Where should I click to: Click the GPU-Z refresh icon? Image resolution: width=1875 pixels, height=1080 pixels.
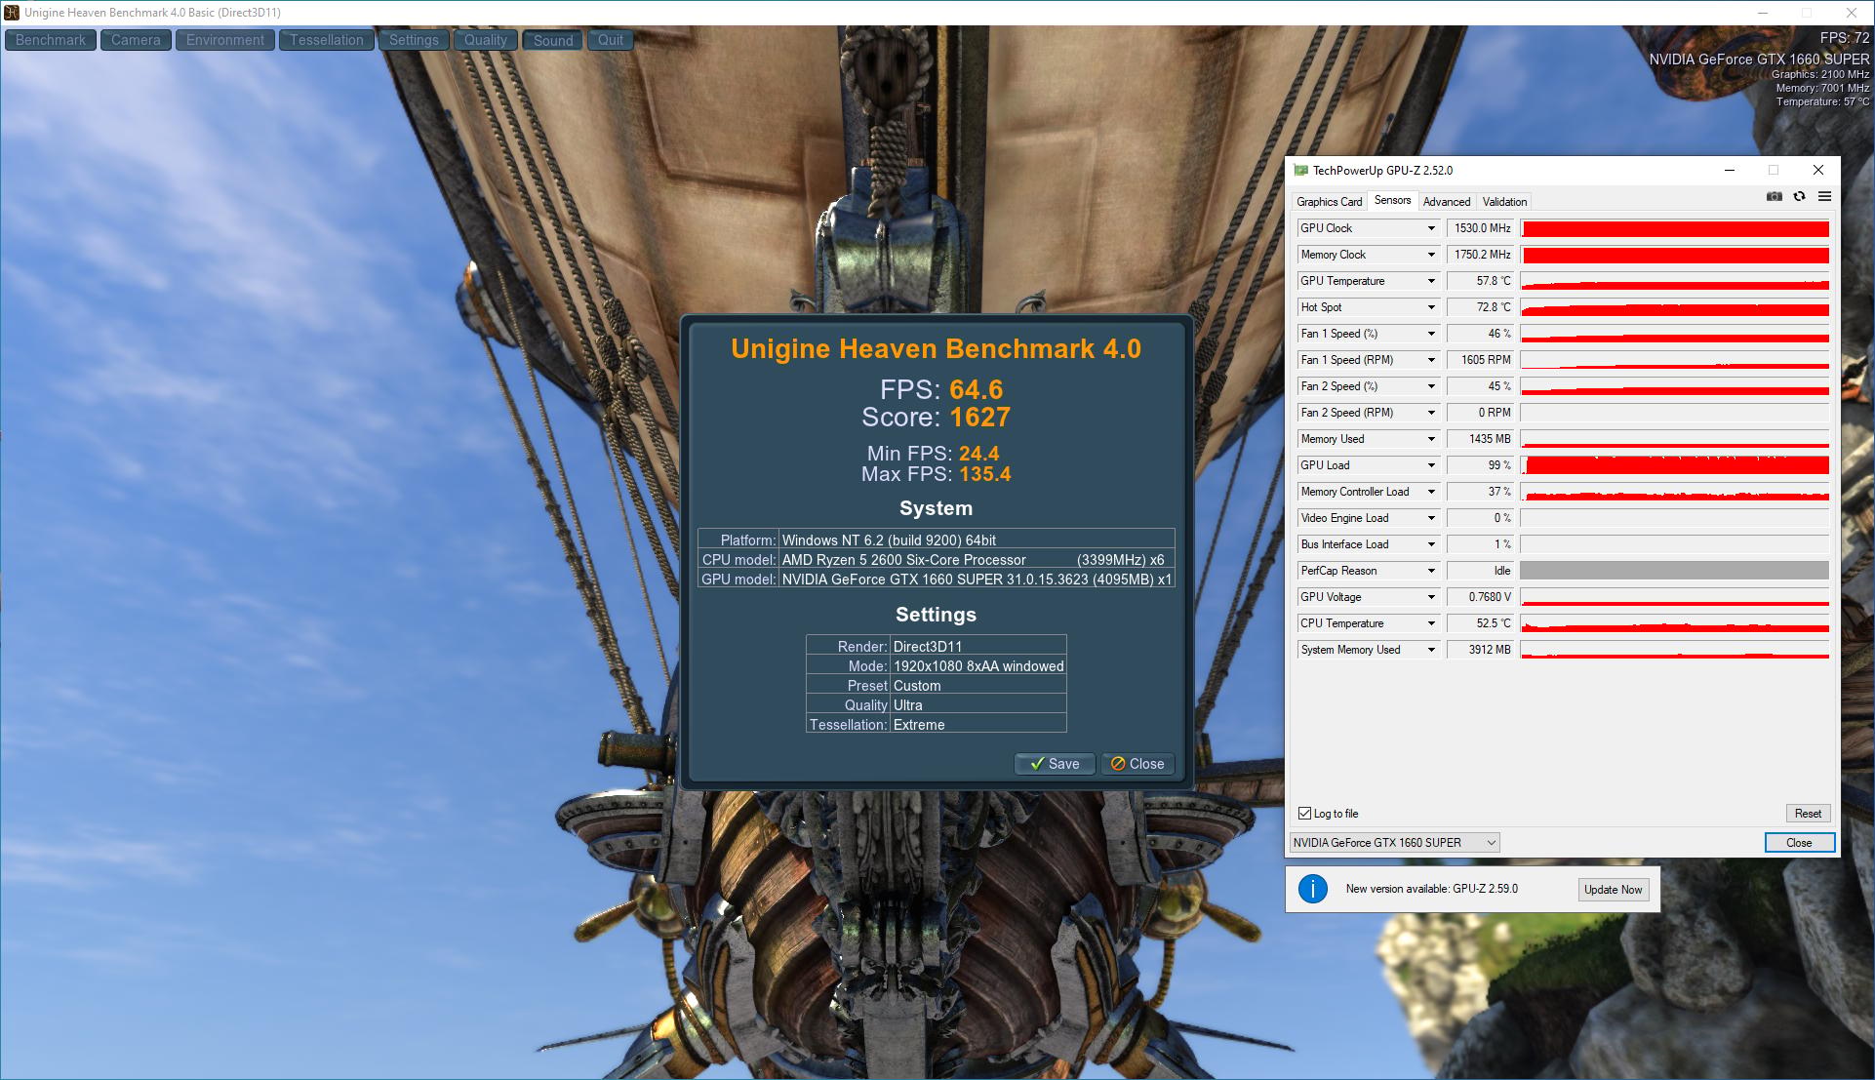point(1799,197)
